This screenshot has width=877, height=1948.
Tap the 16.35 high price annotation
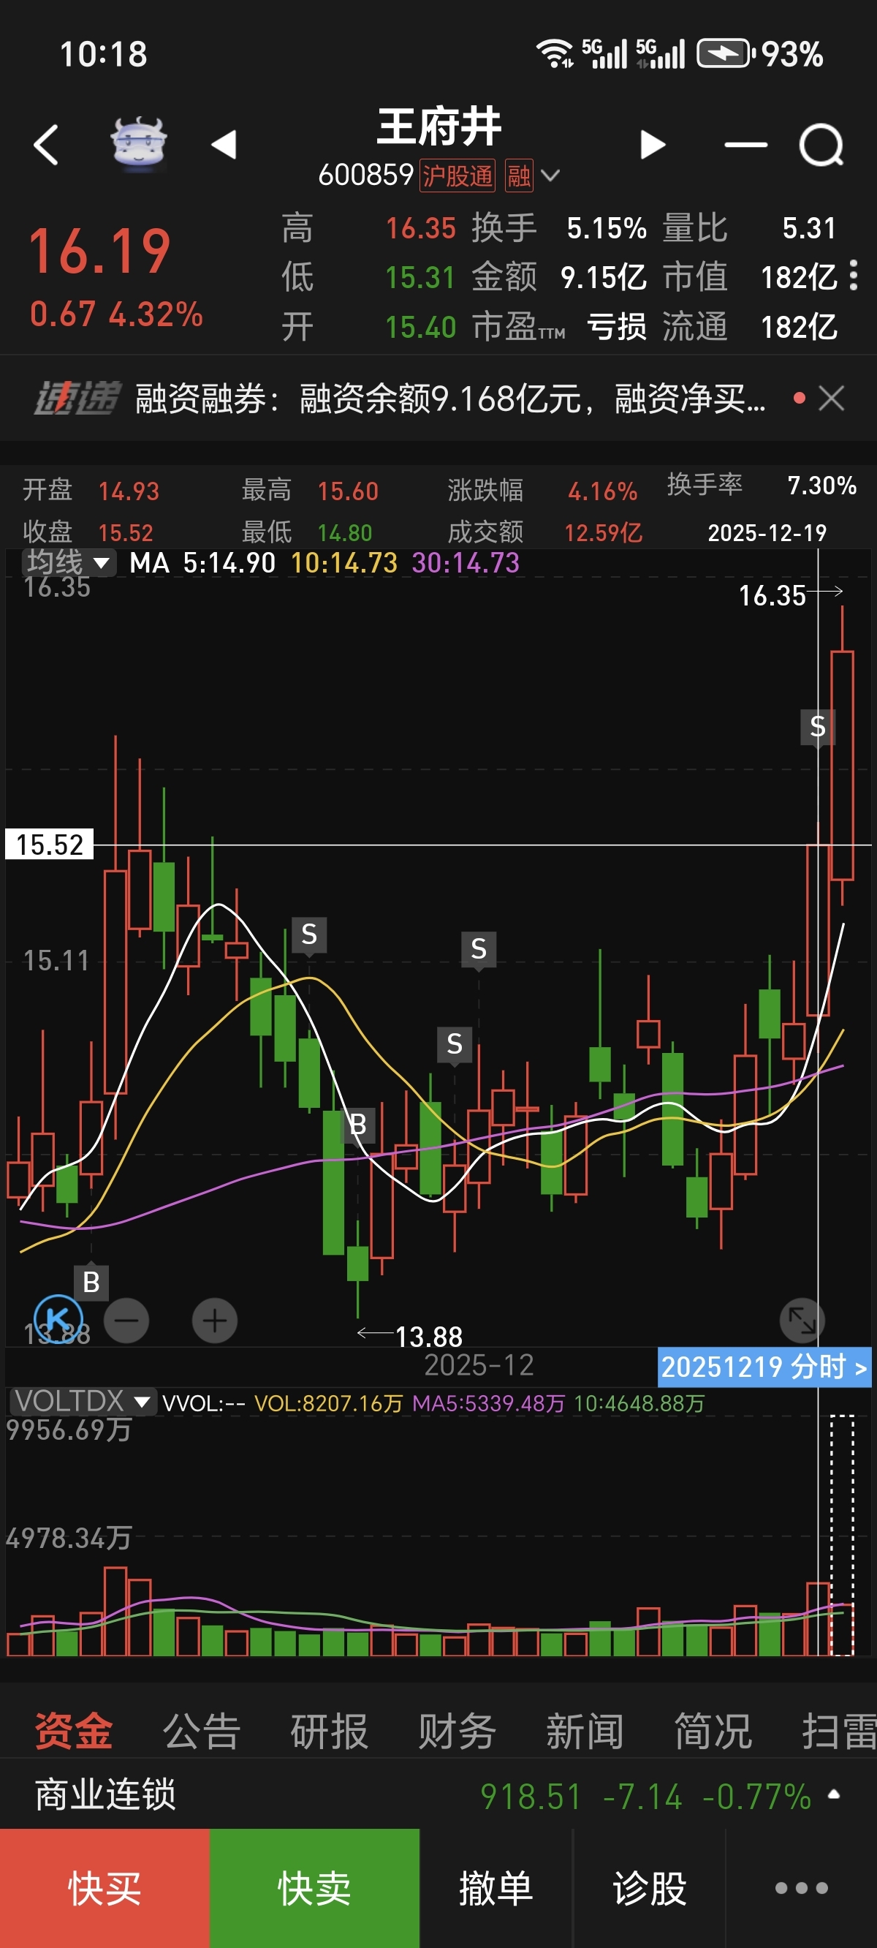pyautogui.click(x=772, y=595)
